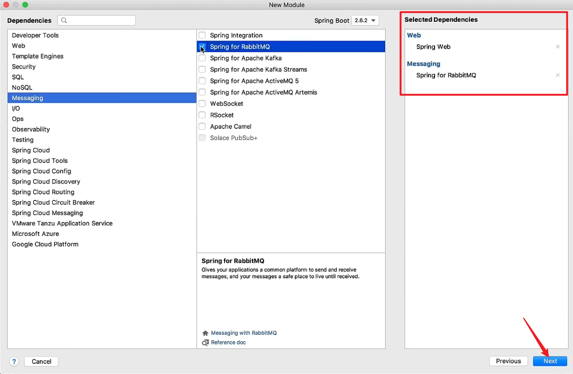The height and width of the screenshot is (374, 573).
Task: Click the search magnifier icon in dependencies field
Action: click(x=64, y=20)
